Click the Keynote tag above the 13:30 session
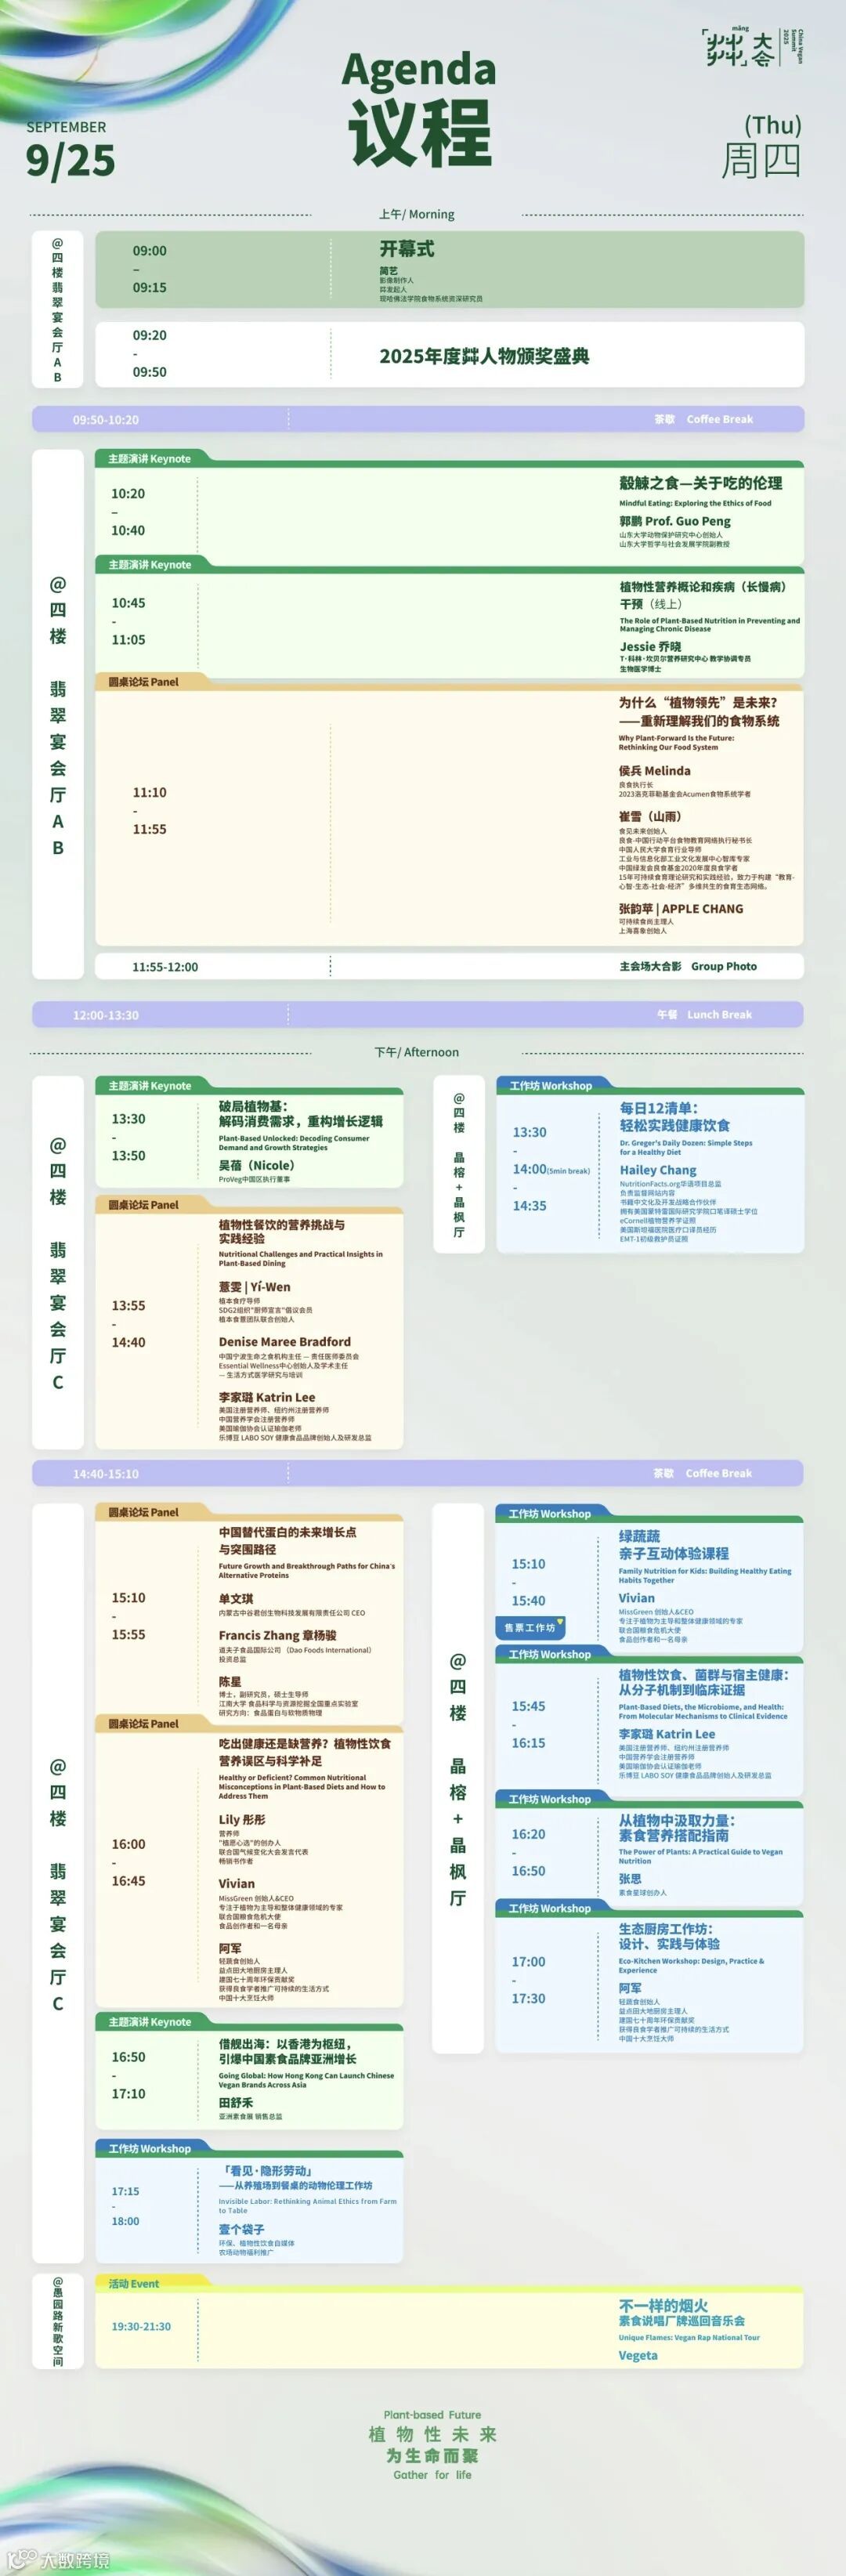Screen dimensions: 846x2576 (x=149, y=1086)
